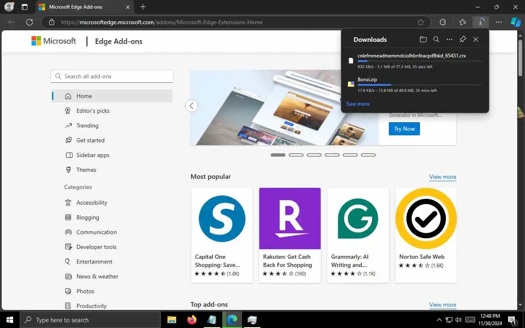
Task: Toggle the Downloads toolbar button
Action: pos(480,22)
